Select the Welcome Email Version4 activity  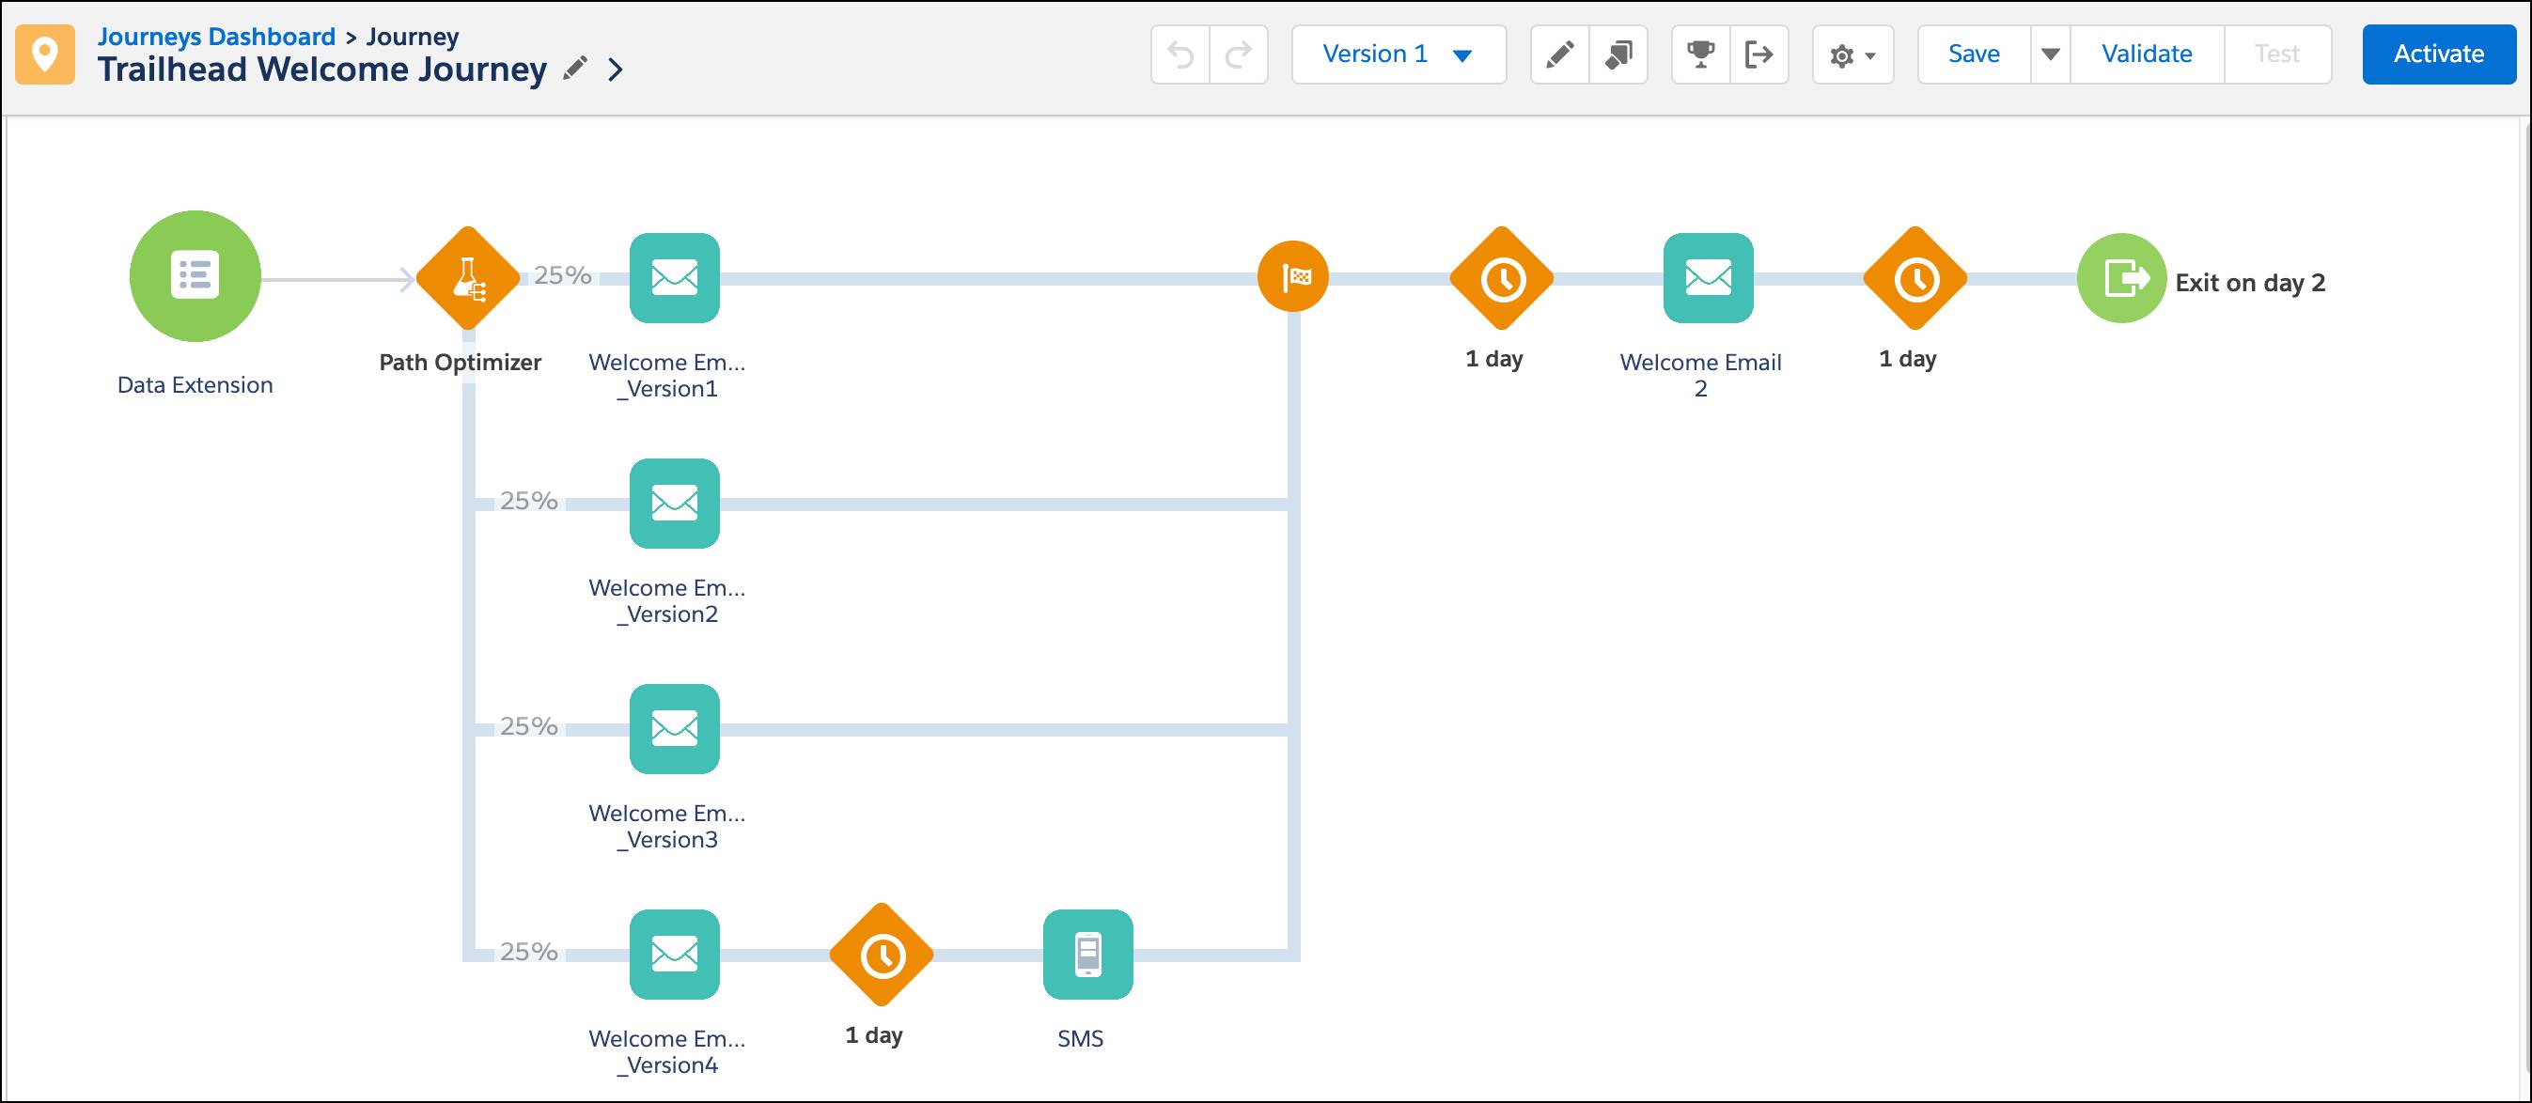(x=674, y=955)
